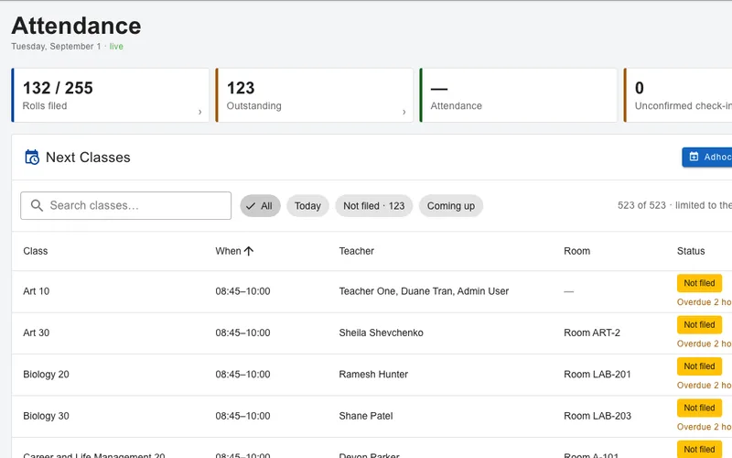Click teacher Shane Patel

click(x=366, y=416)
